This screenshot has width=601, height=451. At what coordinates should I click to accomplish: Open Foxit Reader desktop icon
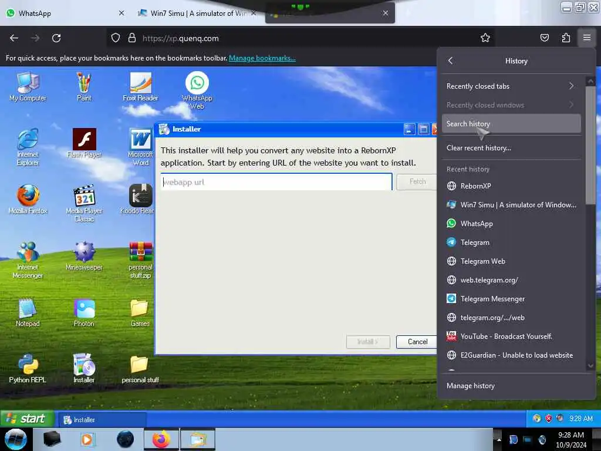tap(140, 87)
